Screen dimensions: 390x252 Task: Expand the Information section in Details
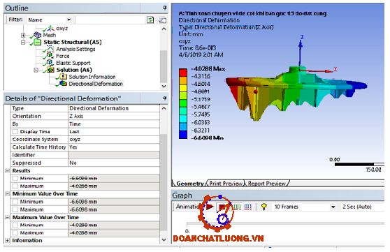click(x=7, y=240)
